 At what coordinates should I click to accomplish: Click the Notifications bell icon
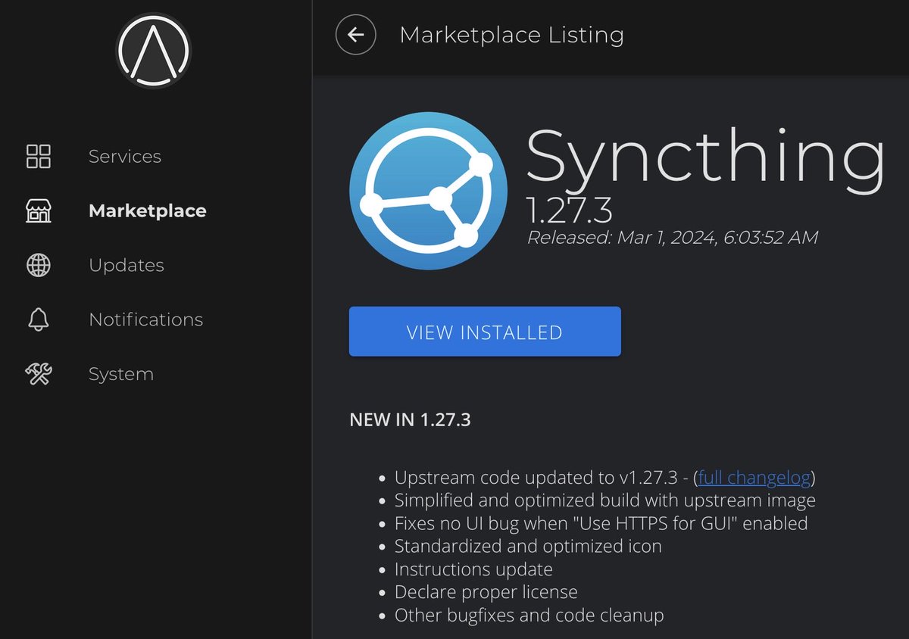[39, 319]
